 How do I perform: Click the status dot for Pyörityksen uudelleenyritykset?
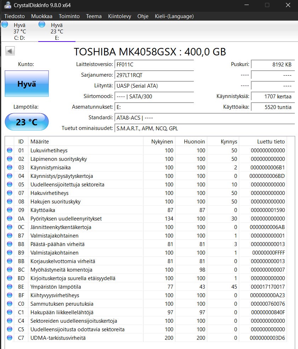pyautogui.click(x=10, y=218)
